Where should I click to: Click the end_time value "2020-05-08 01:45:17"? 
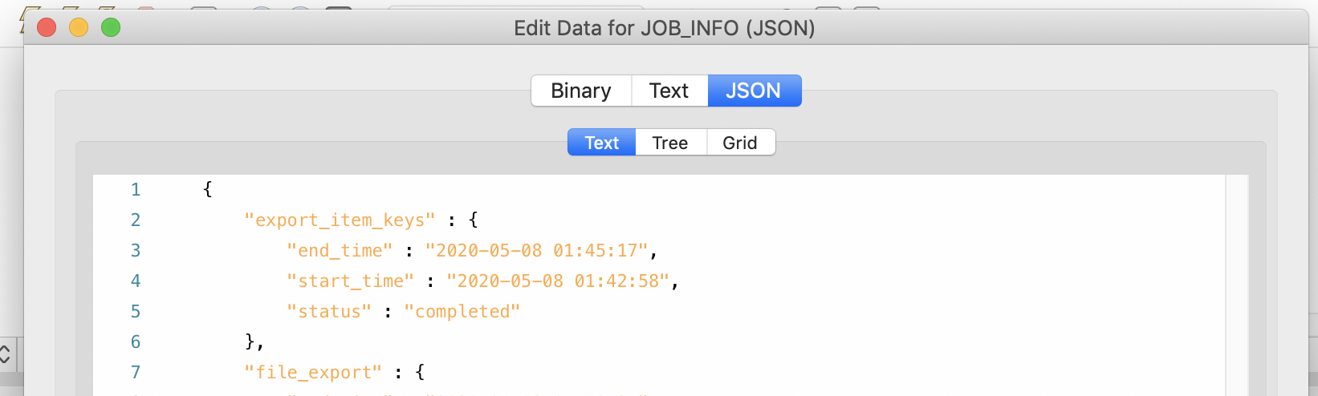pos(536,250)
